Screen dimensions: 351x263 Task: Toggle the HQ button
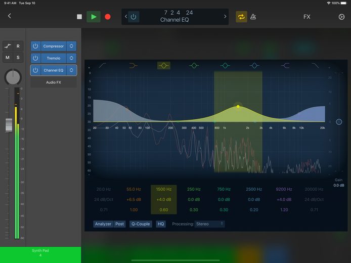[x=161, y=224]
